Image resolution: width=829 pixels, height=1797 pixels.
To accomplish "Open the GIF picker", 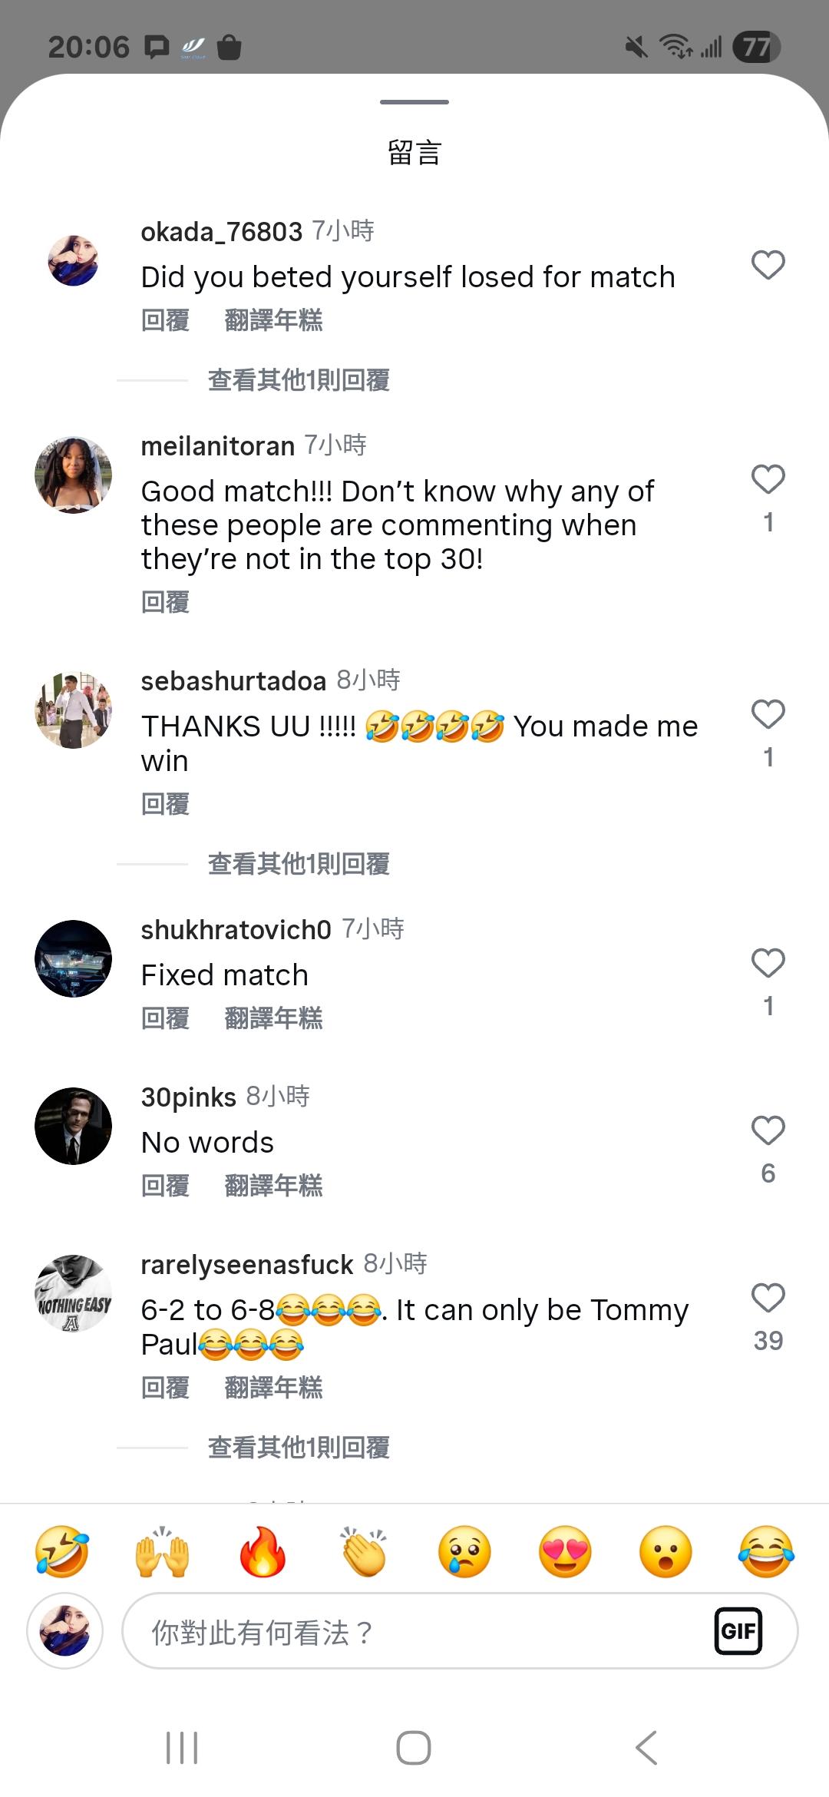I will tap(738, 1630).
